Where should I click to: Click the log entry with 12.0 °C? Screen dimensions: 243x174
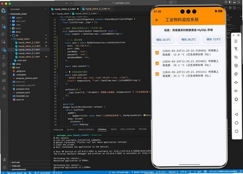(x=188, y=53)
